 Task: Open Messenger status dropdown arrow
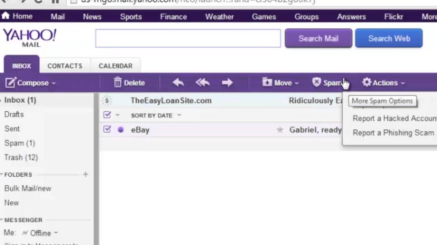(56, 233)
